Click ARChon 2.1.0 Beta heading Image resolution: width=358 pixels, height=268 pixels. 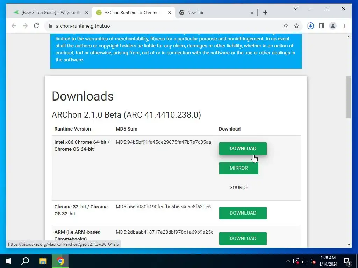(x=126, y=115)
